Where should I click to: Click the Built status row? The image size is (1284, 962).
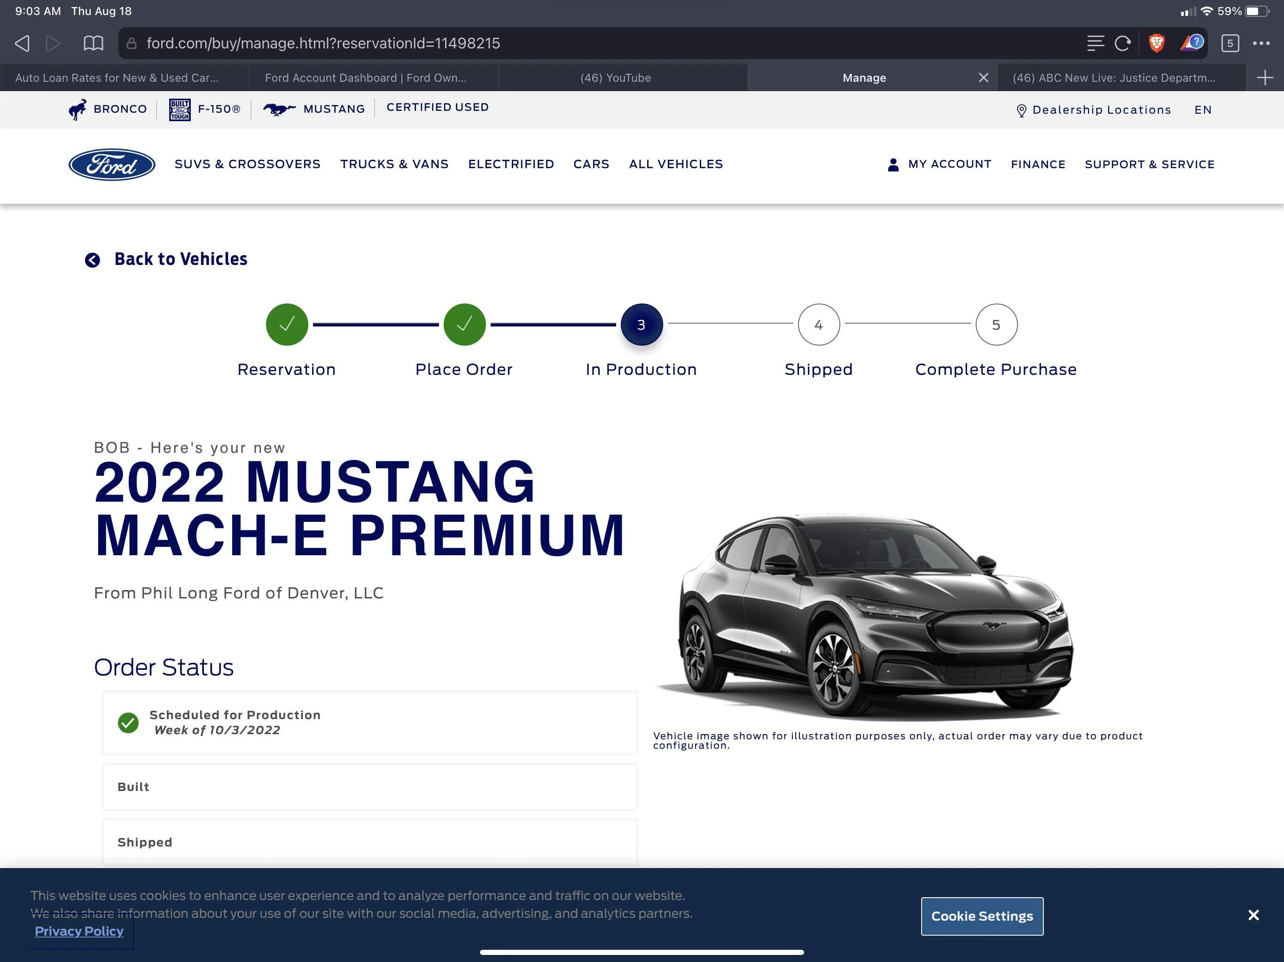point(370,787)
